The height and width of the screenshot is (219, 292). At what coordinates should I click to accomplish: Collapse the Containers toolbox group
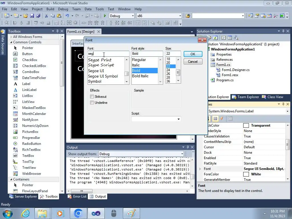[x=11, y=179]
